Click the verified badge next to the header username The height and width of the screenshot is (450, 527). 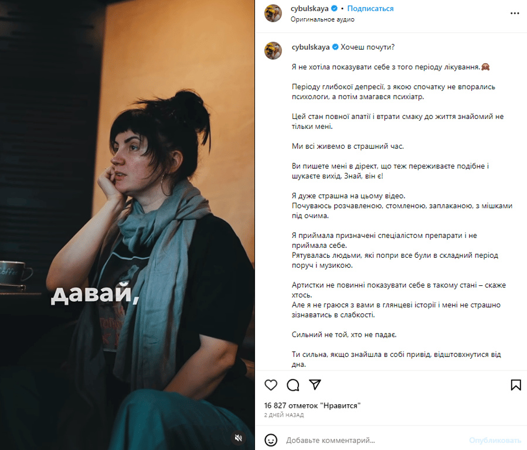[334, 8]
